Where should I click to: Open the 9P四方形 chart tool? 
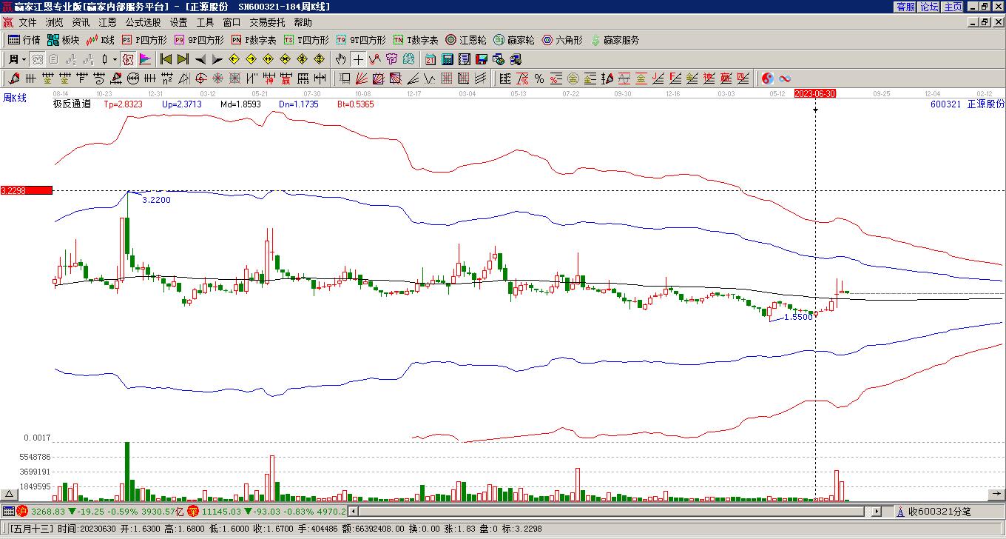click(x=199, y=40)
